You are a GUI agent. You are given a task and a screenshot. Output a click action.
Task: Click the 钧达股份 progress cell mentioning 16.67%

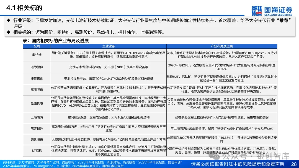222,140
